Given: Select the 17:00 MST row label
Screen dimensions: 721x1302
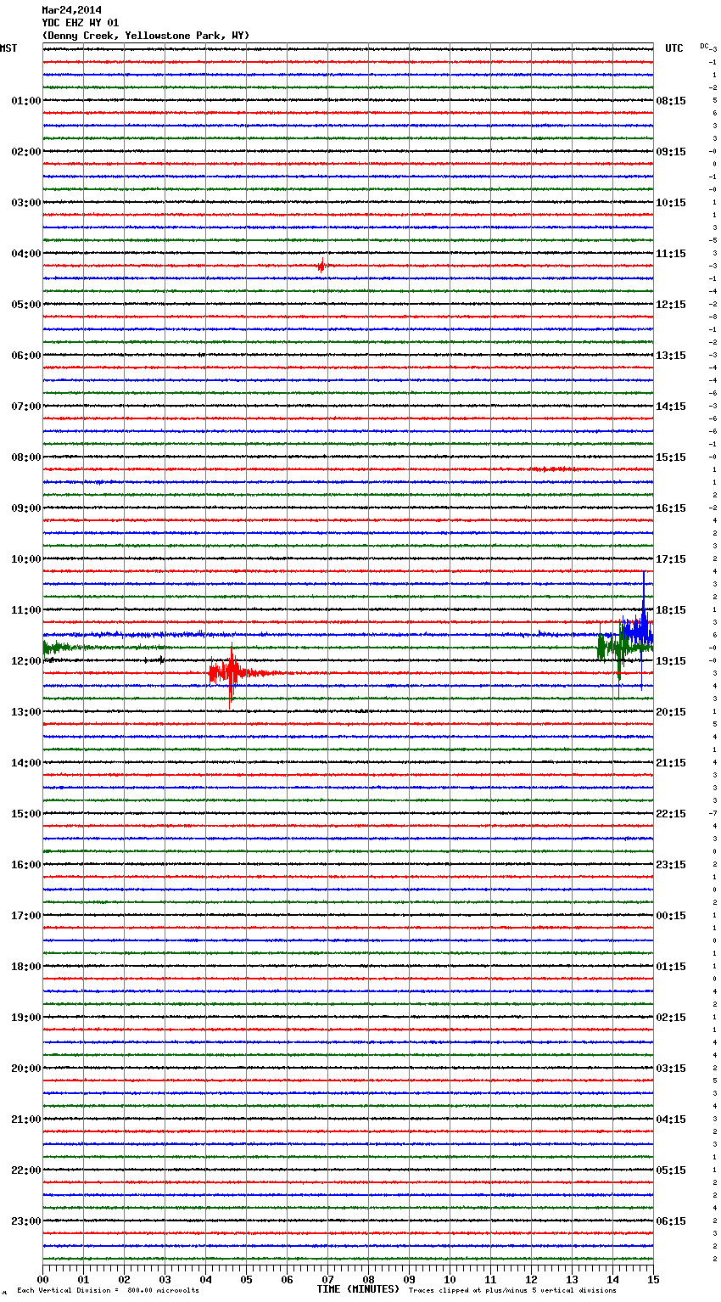Looking at the screenshot, I should pyautogui.click(x=26, y=916).
